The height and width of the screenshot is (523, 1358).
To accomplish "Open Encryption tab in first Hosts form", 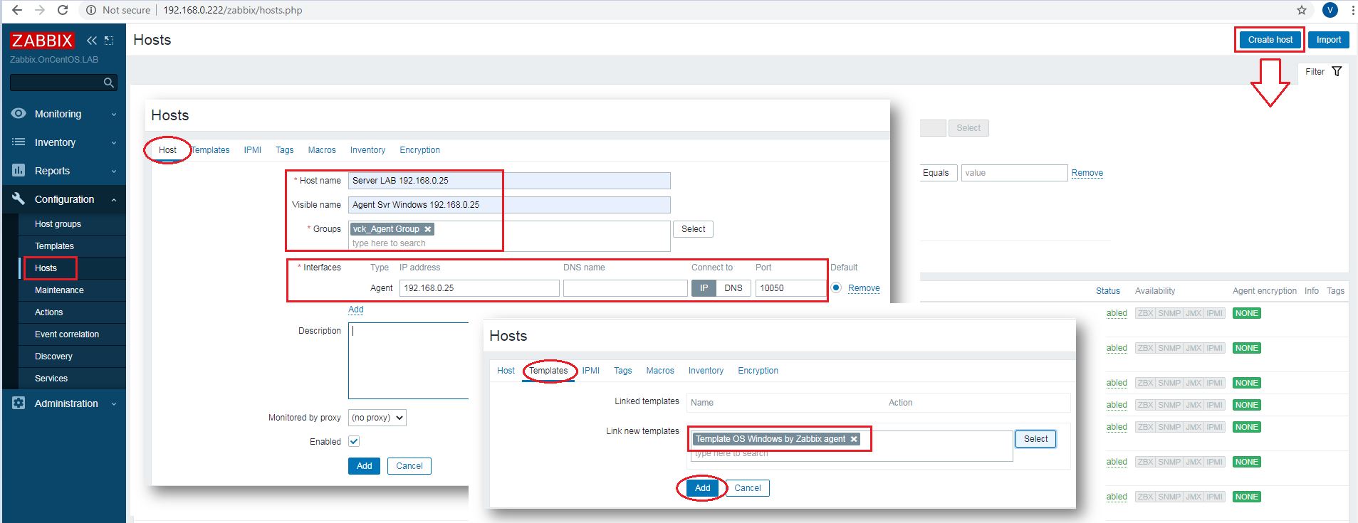I will coord(419,150).
